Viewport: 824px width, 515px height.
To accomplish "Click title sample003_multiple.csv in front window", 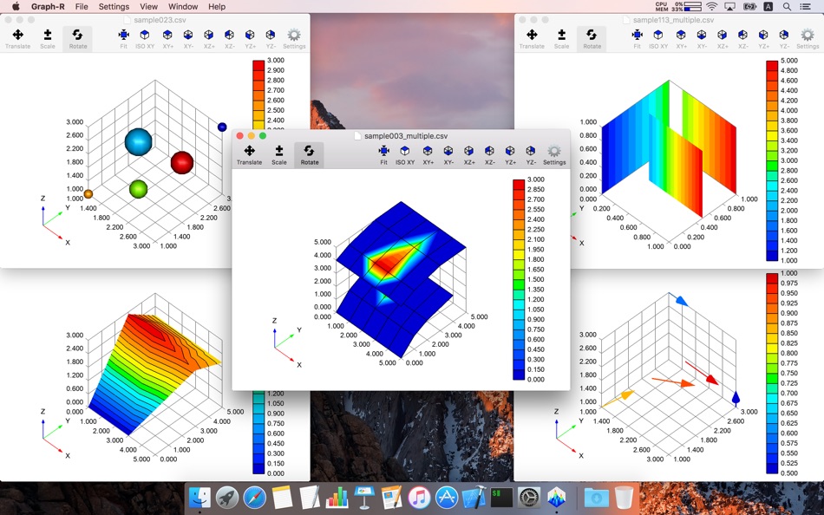I will tap(406, 135).
